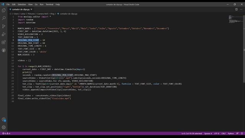Click the Camera Roll breadcrumb segment
This screenshot has width=245, height=138.
click(x=42, y=14)
